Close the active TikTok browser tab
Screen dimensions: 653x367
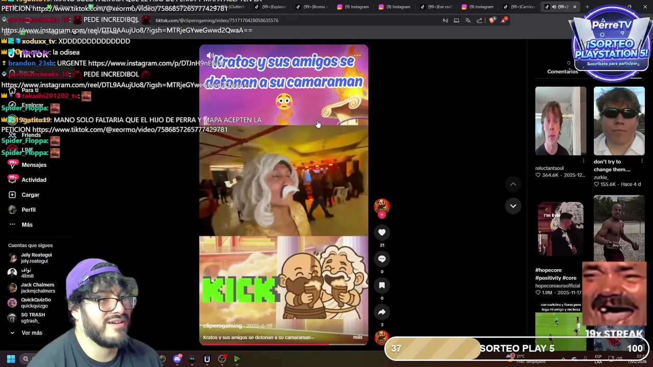[574, 7]
